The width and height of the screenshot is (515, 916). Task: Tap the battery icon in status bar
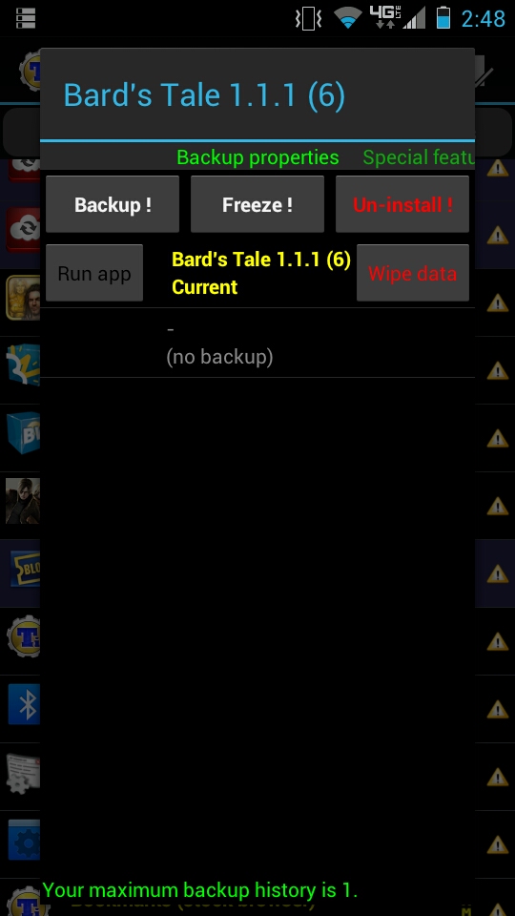pos(443,18)
